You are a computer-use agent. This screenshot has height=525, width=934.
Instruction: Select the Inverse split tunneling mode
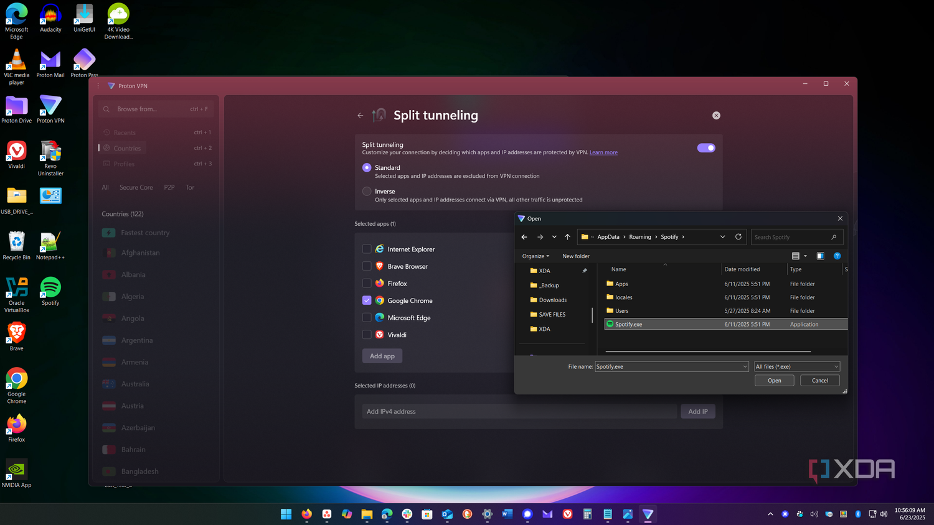tap(367, 192)
